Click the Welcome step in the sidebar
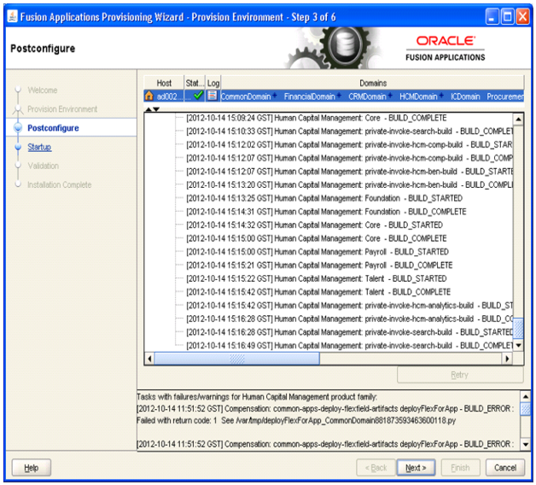 [43, 91]
